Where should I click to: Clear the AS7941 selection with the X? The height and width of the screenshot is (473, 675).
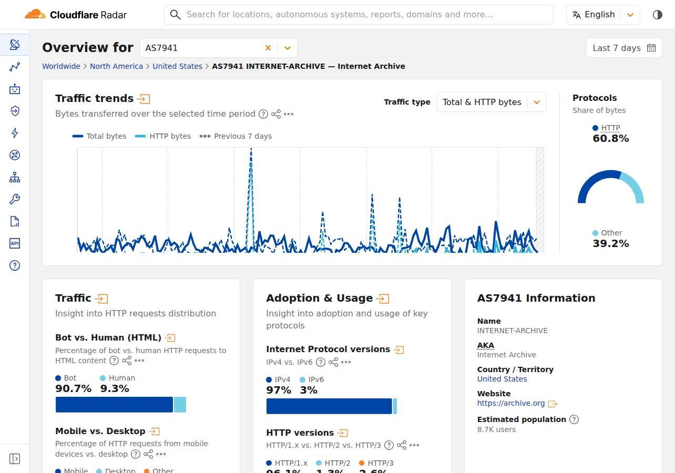(x=268, y=48)
